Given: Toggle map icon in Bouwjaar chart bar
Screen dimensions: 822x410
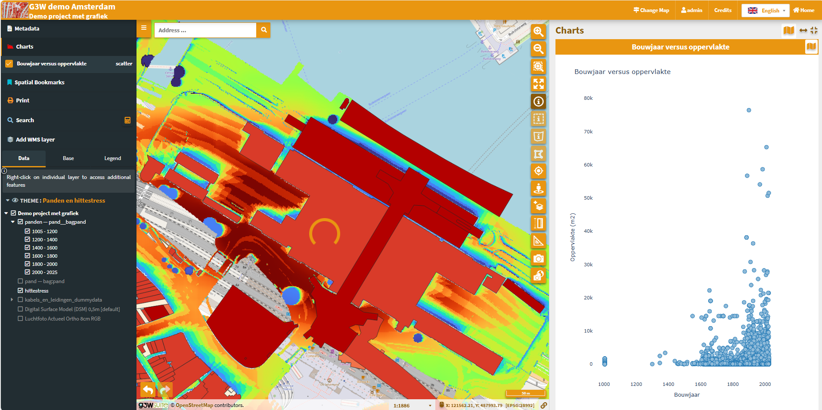Looking at the screenshot, I should click(811, 46).
